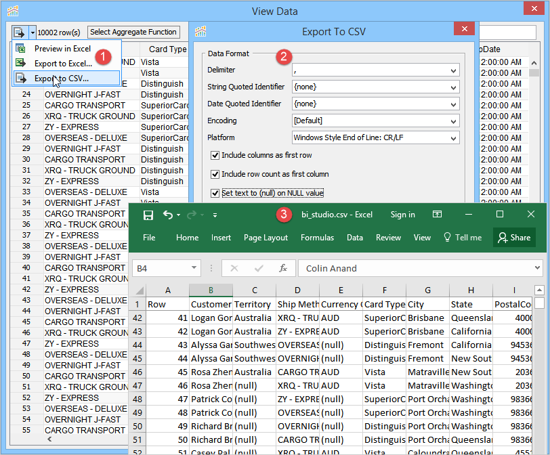The image size is (550, 455).
Task: Switch to the Home ribbon tab
Action: click(188, 238)
